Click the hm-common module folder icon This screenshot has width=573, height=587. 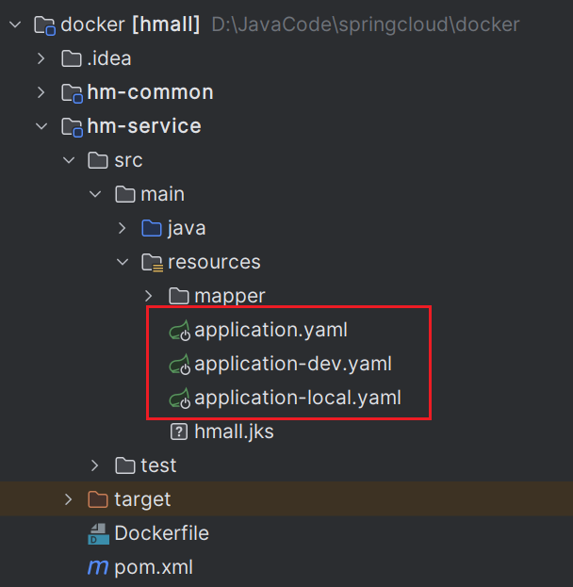click(x=72, y=92)
